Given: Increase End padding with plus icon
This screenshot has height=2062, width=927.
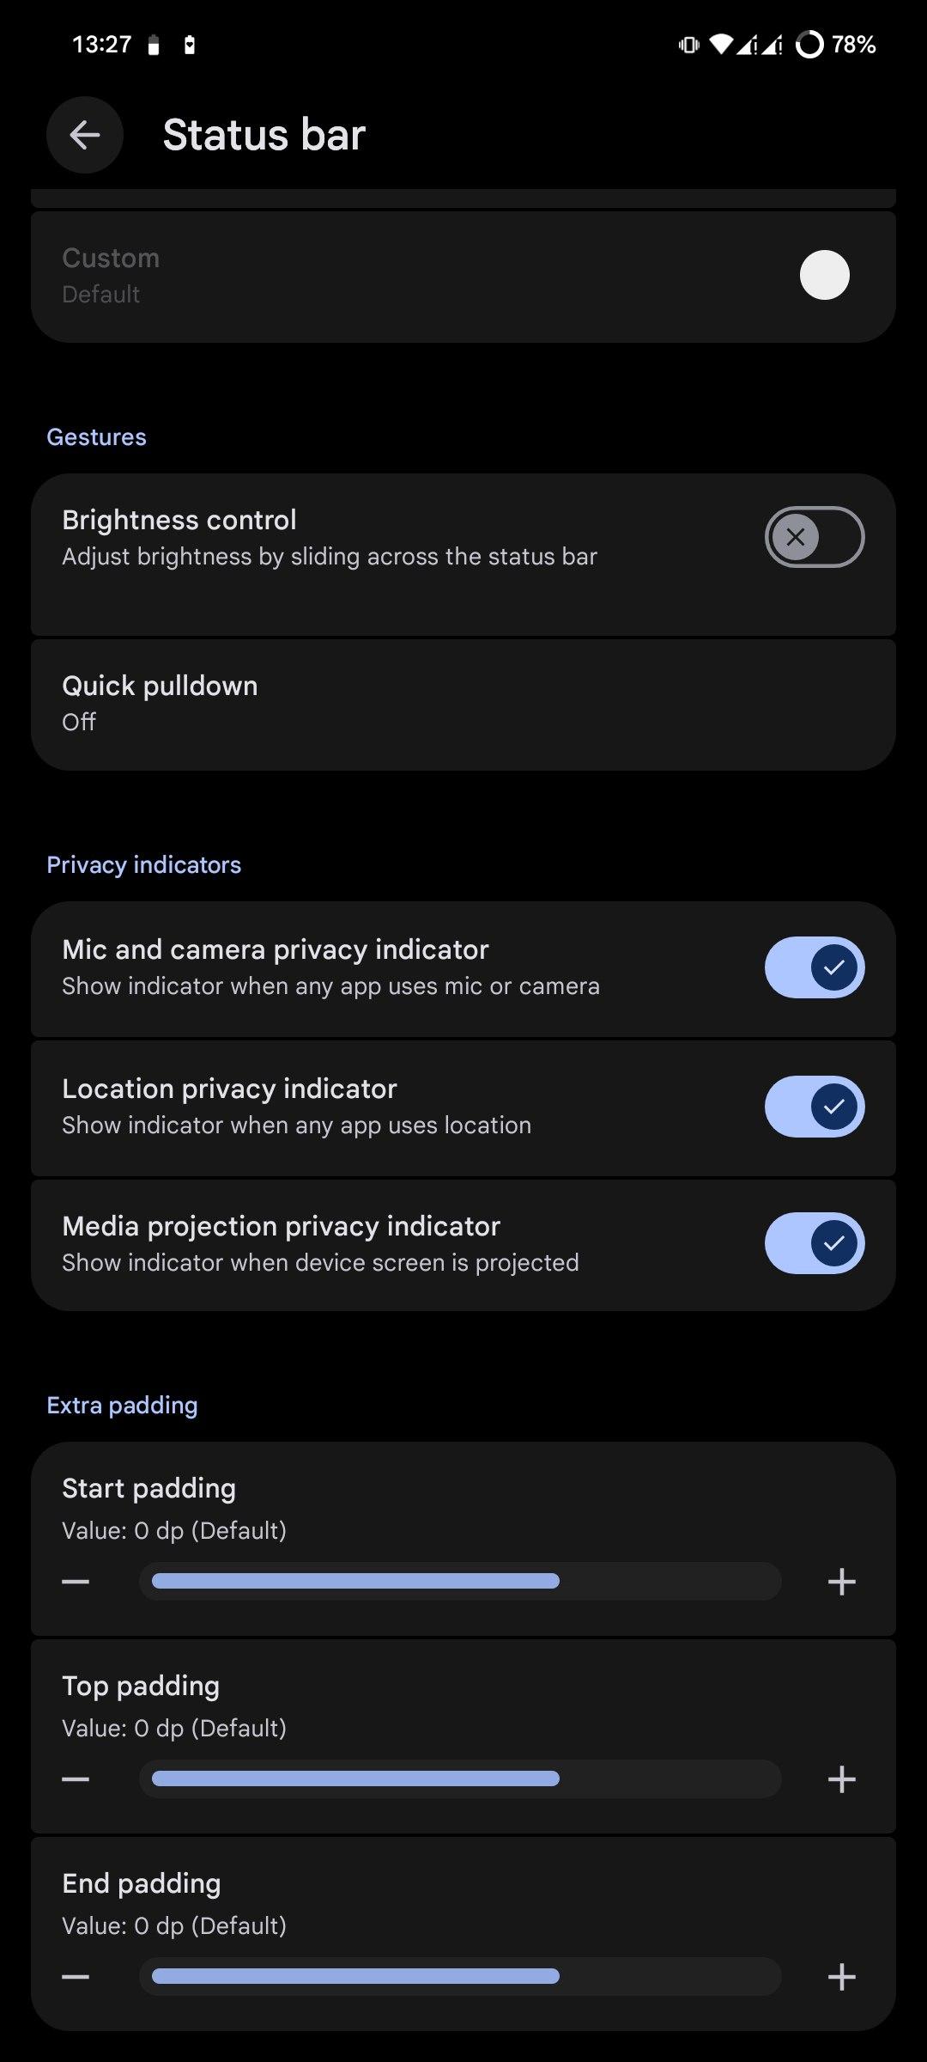Looking at the screenshot, I should (841, 1977).
